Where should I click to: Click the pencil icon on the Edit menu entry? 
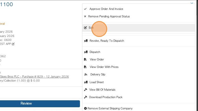click(x=85, y=28)
